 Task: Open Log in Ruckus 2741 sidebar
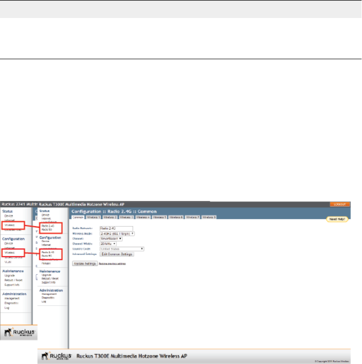7,308
